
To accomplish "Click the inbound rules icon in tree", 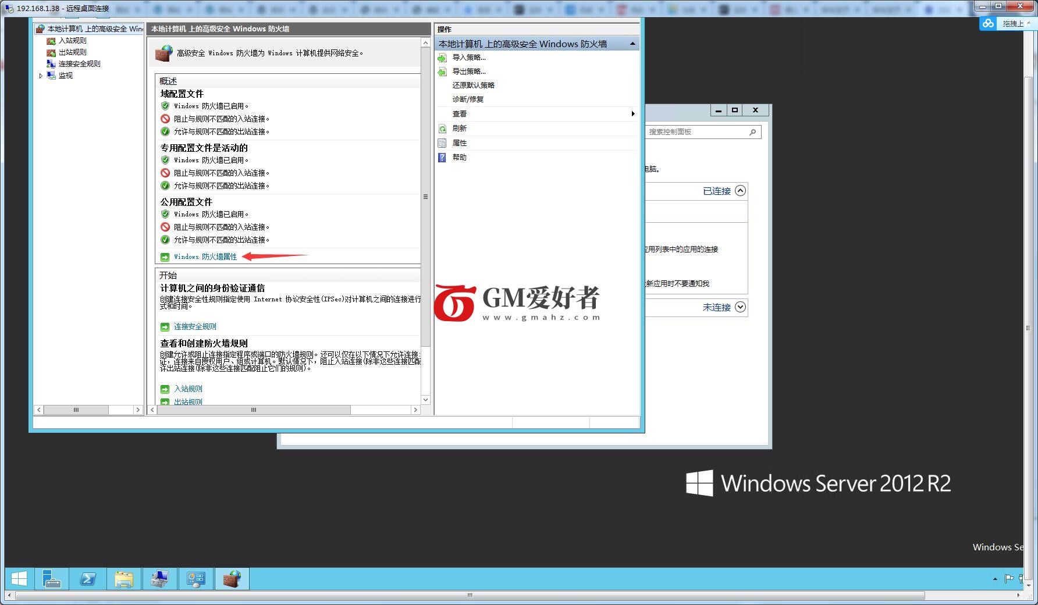I will click(x=51, y=41).
